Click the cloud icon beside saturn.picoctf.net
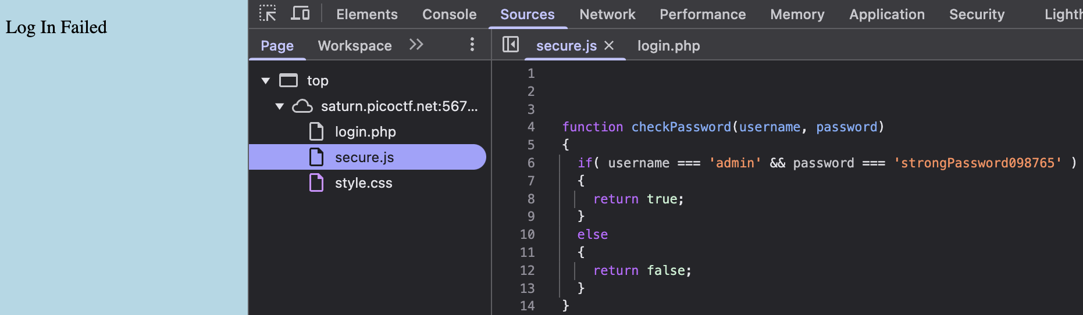 pyautogui.click(x=302, y=106)
